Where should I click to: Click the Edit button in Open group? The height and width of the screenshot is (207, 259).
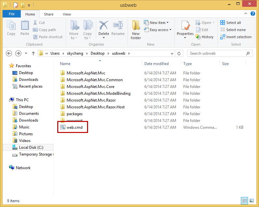[x=202, y=30]
